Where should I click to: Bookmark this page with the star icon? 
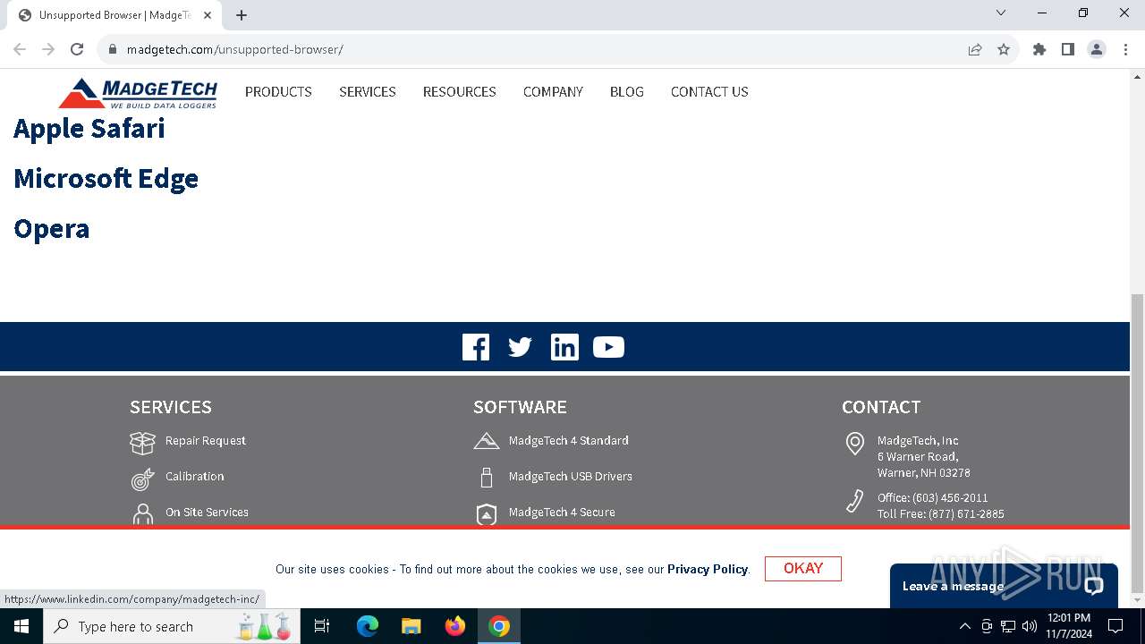coord(1004,49)
